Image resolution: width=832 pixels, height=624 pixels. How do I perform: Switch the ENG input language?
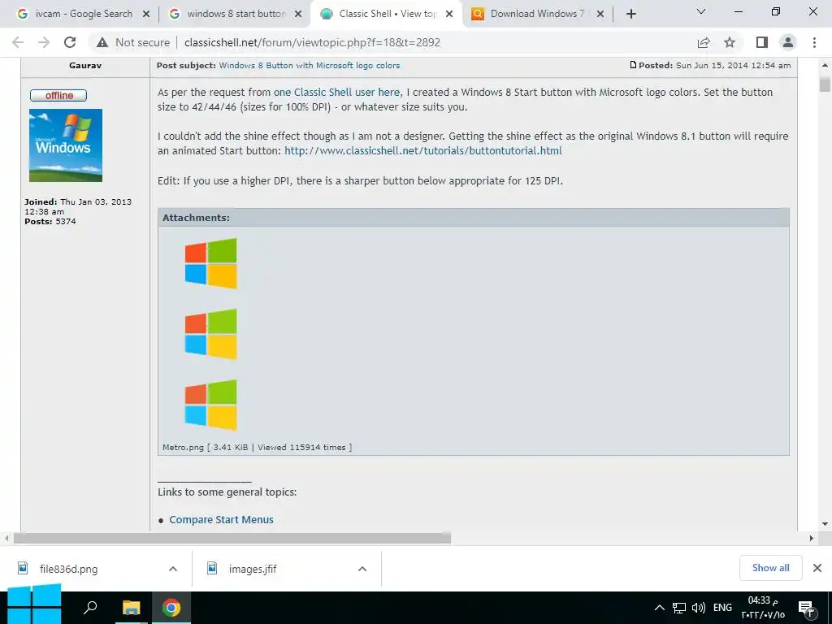pos(722,608)
